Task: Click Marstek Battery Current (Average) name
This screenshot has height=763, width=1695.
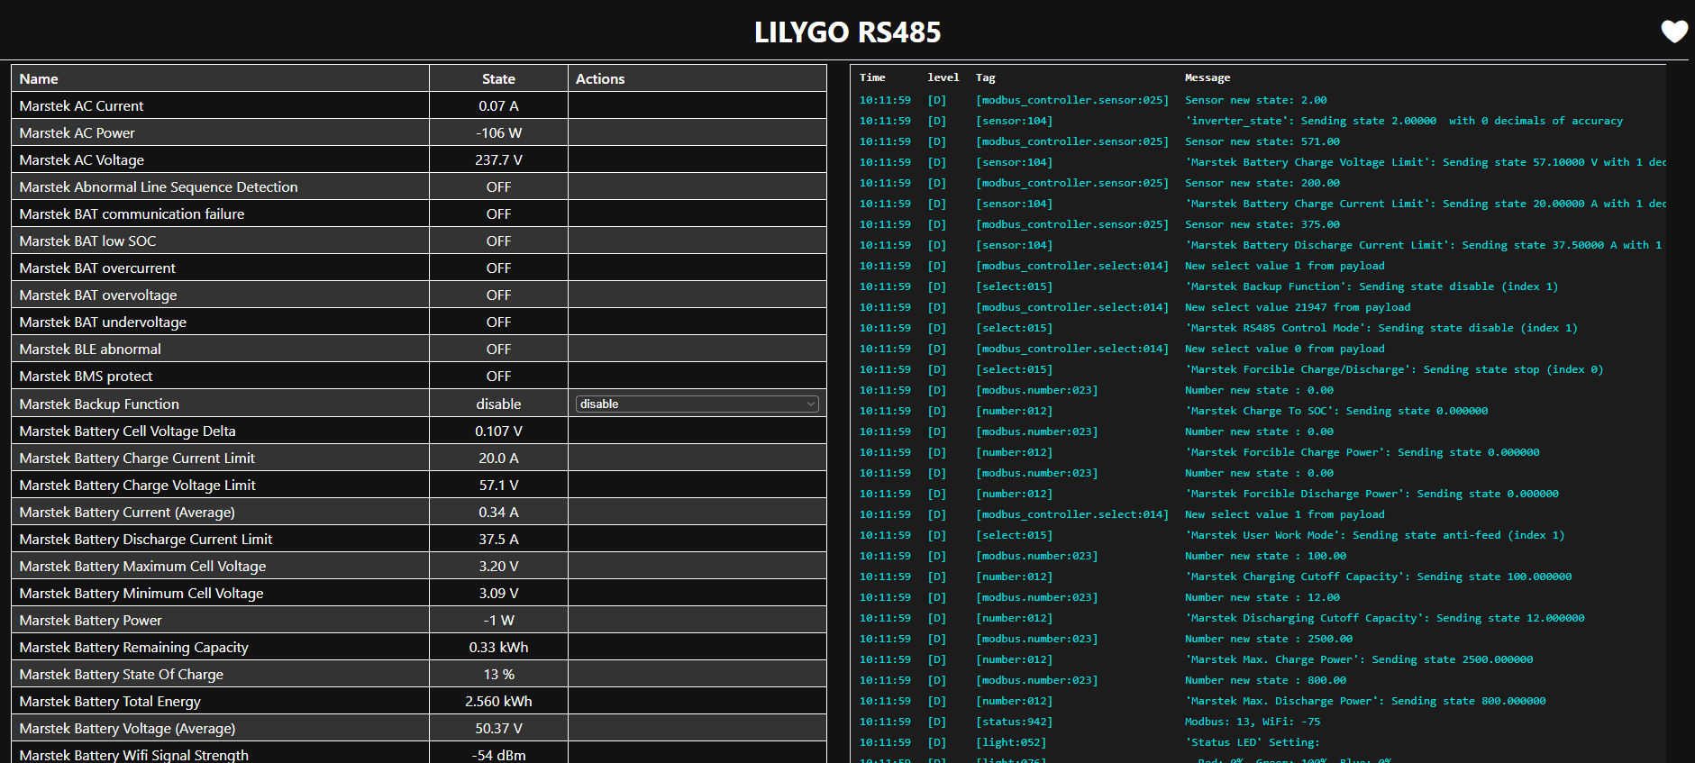Action: coord(127,512)
